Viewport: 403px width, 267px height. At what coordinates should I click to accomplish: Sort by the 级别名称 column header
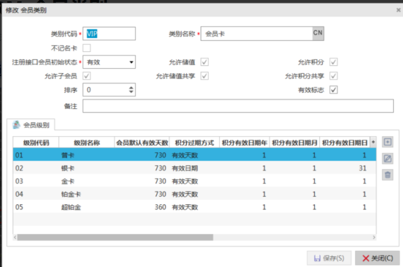pyautogui.click(x=86, y=143)
